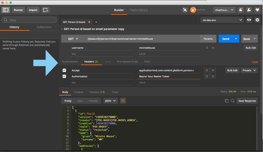Toggle environment quick look eye icon

(x=249, y=20)
